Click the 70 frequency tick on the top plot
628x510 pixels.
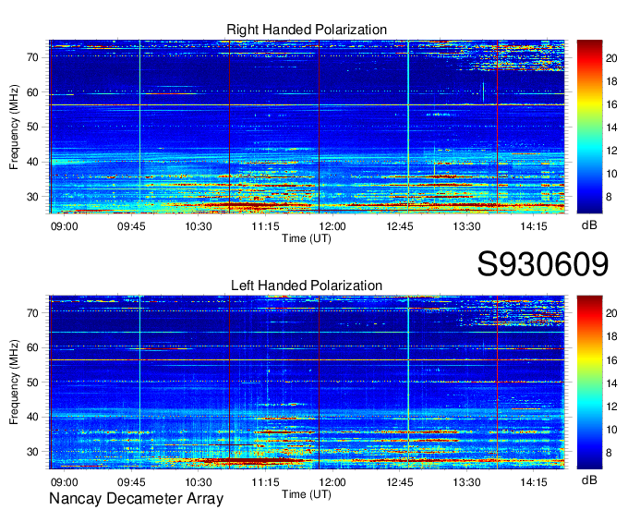coord(33,57)
